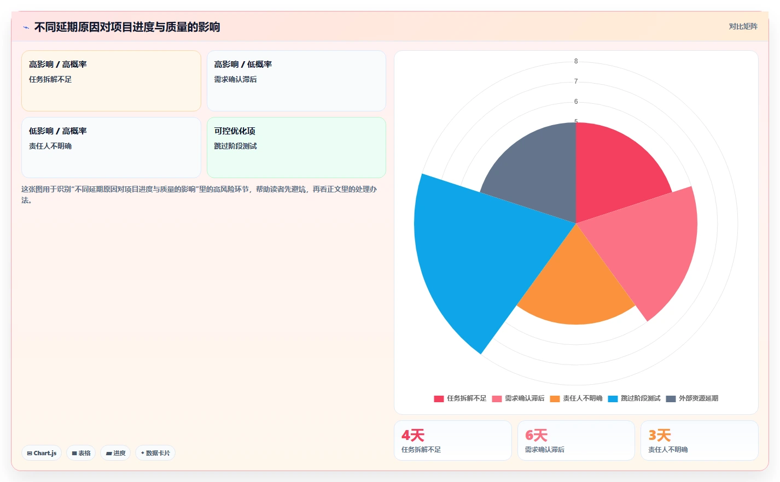Viewport: 780px width, 482px height.
Task: Click 跳过阶段测试 text in matrix card
Action: tap(235, 146)
